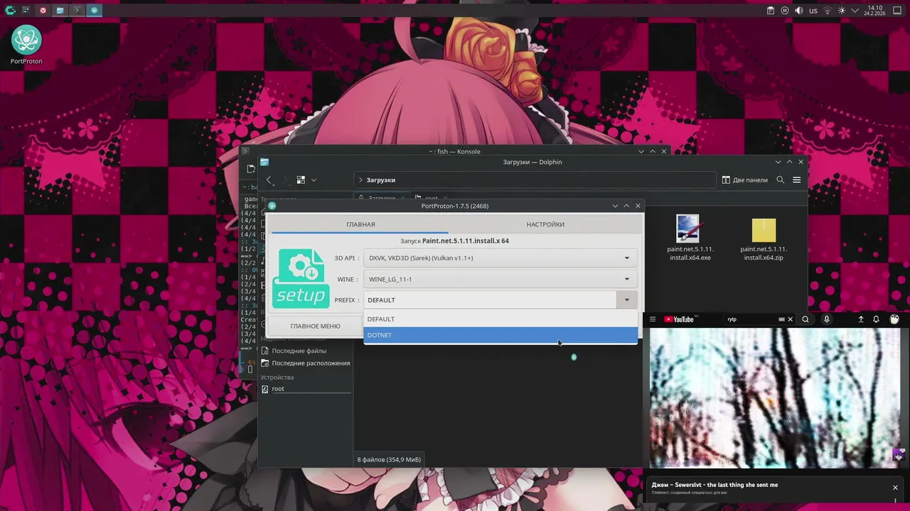910x511 pixels.
Task: Open the PortProton desktop shortcut
Action: (26, 45)
